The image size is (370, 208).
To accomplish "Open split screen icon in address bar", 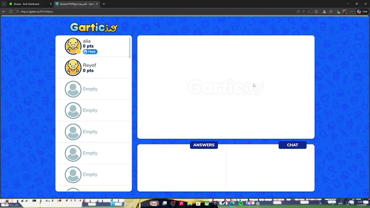I will pos(298,12).
